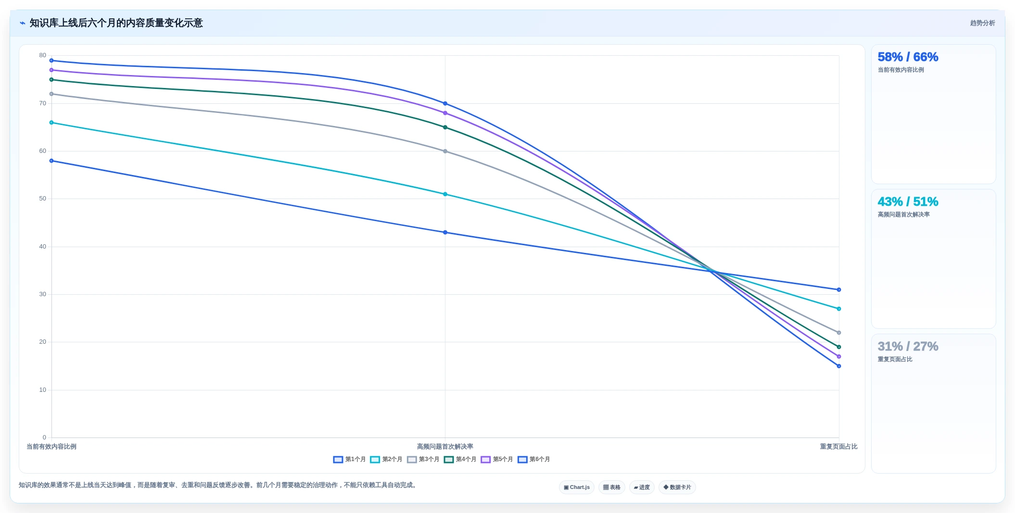Click the description text starting 知识库的效果通常
This screenshot has width=1015, height=513.
218,486
